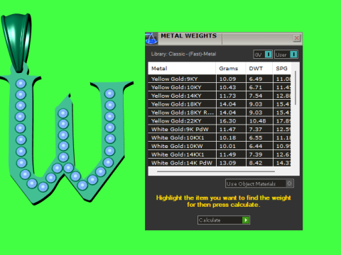Click the 11.73 grams value
Screen dimensions: 341x255
(227, 96)
